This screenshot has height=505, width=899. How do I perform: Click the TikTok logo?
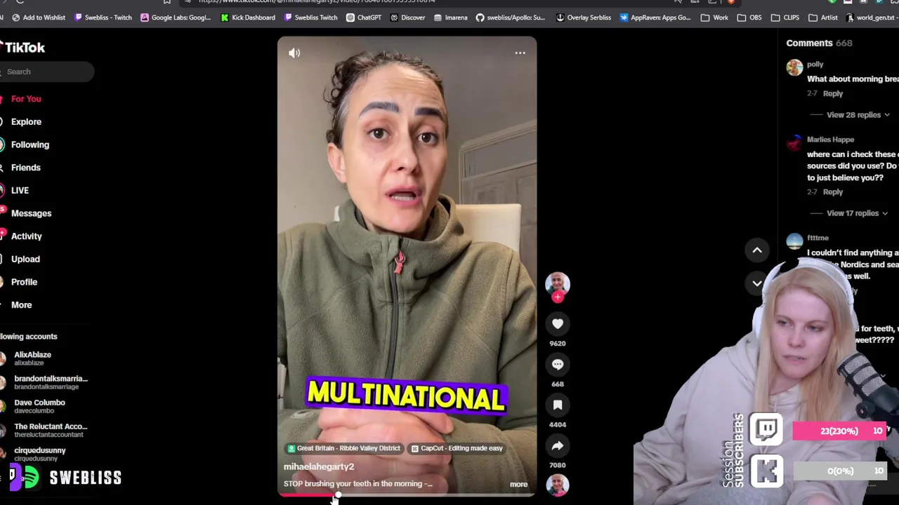coord(22,48)
